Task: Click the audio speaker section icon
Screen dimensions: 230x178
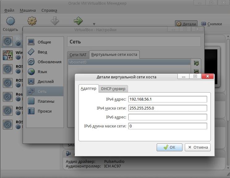Action: pos(68,154)
